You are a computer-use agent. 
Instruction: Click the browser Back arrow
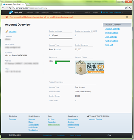[x=3, y=8]
